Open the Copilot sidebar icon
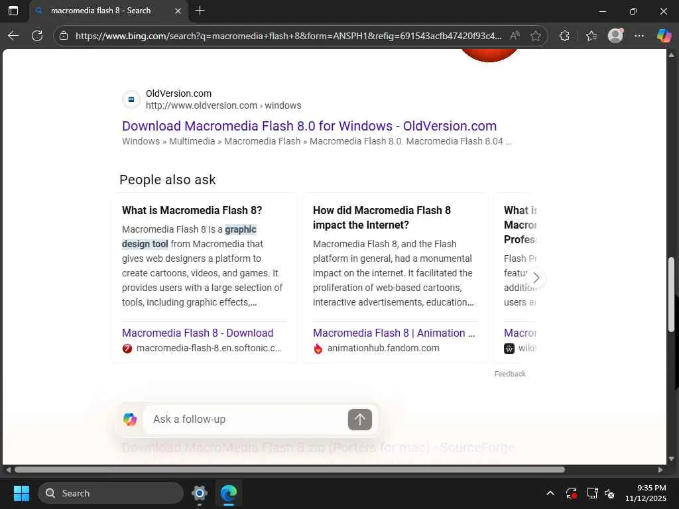Viewport: 679px width, 509px height. (x=663, y=36)
